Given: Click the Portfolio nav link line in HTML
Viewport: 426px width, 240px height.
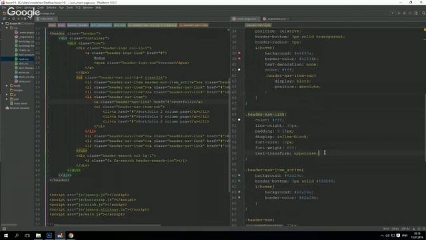Looking at the screenshot, I should coord(148,102).
